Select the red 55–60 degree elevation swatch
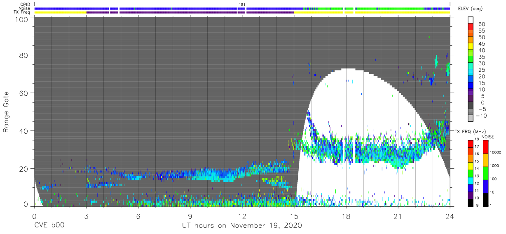 point(470,26)
